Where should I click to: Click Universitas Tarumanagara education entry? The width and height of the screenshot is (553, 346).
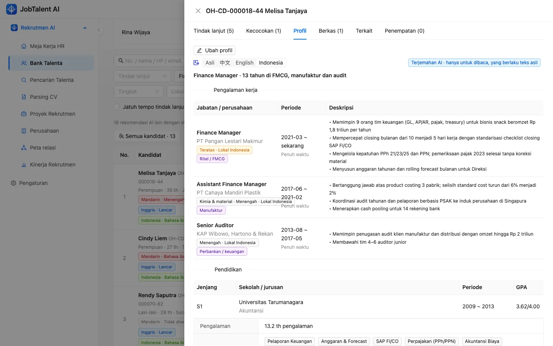click(x=271, y=302)
